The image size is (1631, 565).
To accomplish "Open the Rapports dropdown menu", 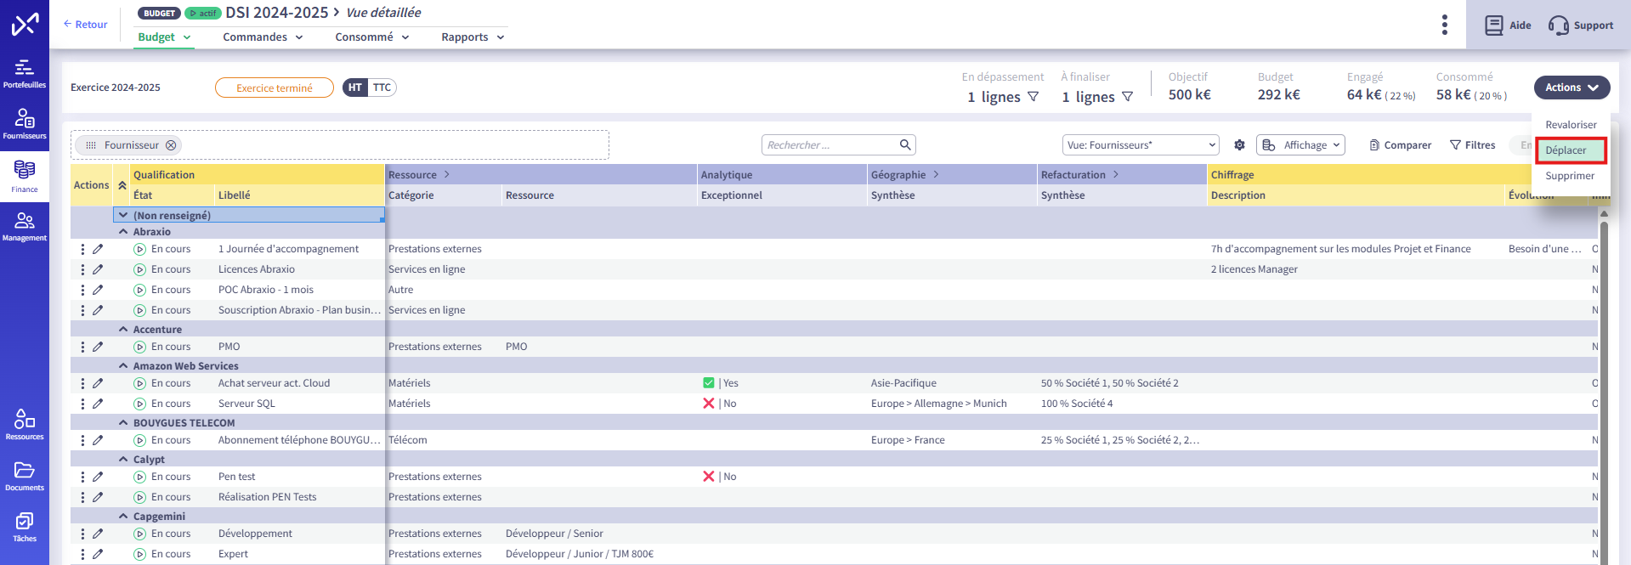I will coord(473,37).
